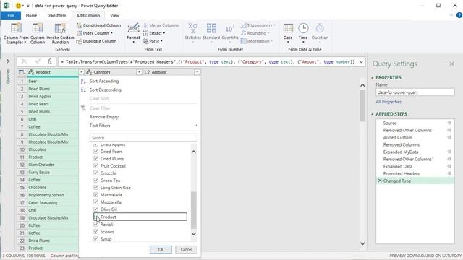Add a Conditional Column
The height and width of the screenshot is (260, 463).
[x=98, y=25]
